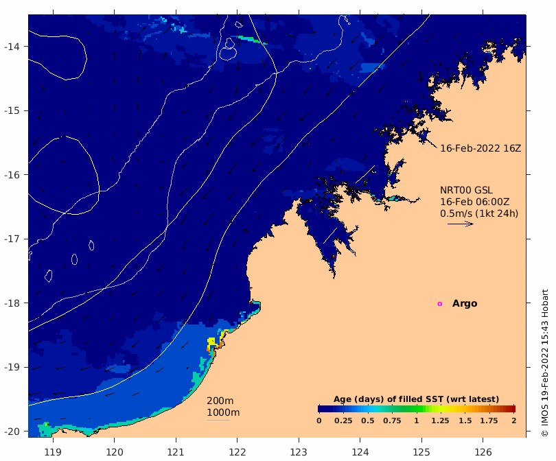Click colorbar tick label '0.75'
556x461 pixels.
pos(392,421)
